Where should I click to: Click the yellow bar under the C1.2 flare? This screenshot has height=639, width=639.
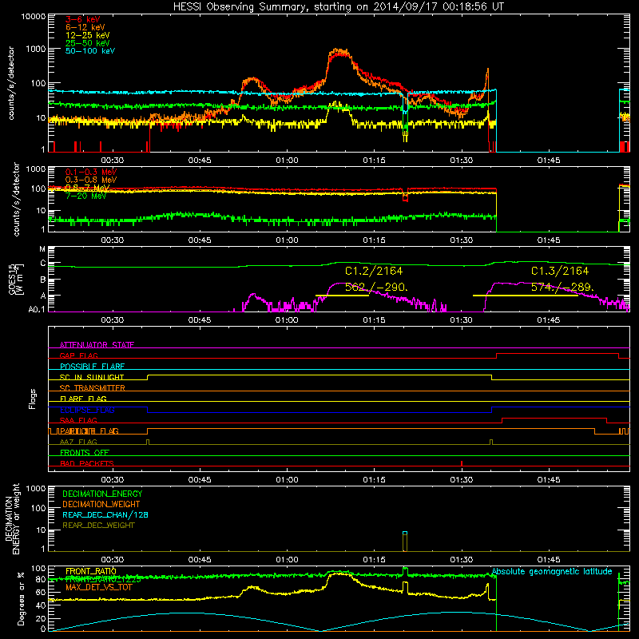tap(343, 296)
